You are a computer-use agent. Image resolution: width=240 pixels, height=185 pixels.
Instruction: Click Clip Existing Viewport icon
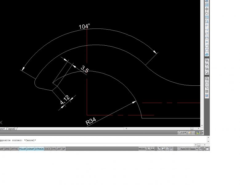pyautogui.click(x=207, y=96)
